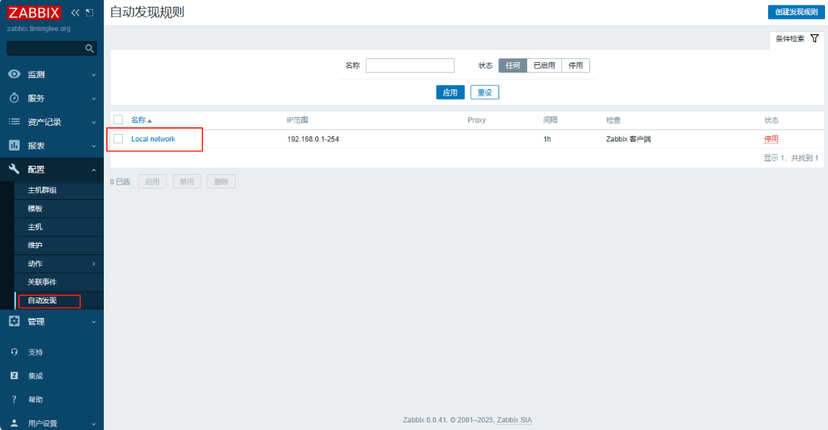This screenshot has width=828, height=430.
Task: Select status filter 停用
Action: click(576, 65)
